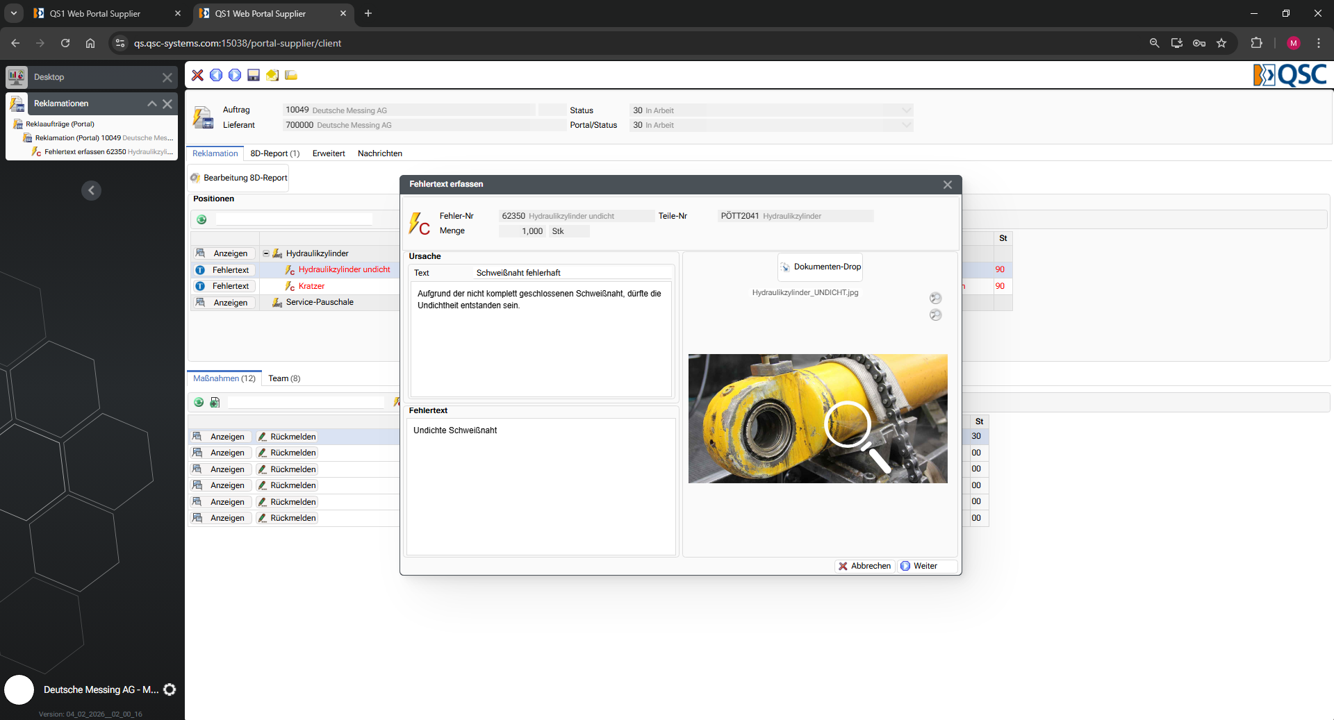Image resolution: width=1334 pixels, height=720 pixels.
Task: Click the blue forward arrow toolbar icon
Action: point(235,75)
